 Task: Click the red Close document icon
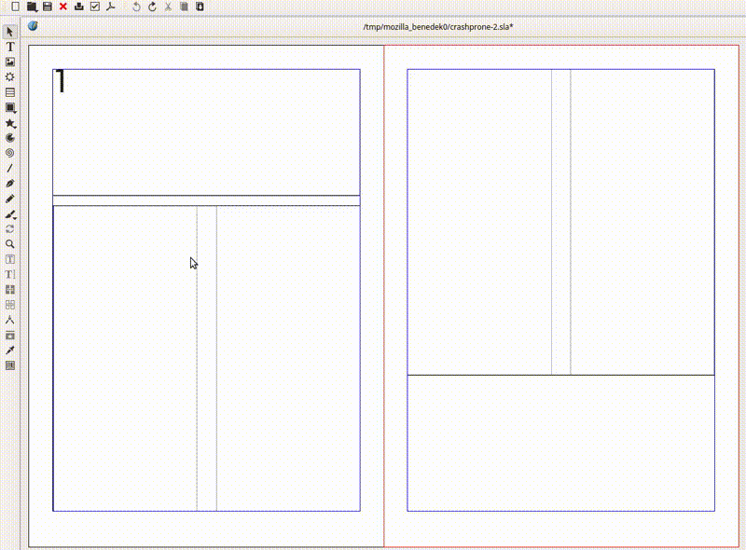point(62,7)
